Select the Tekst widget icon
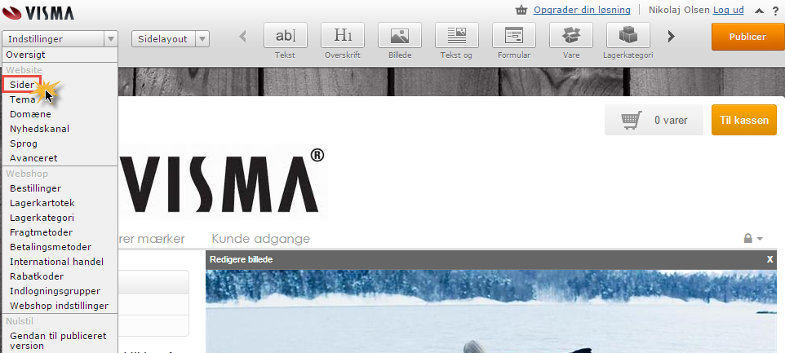 click(286, 35)
